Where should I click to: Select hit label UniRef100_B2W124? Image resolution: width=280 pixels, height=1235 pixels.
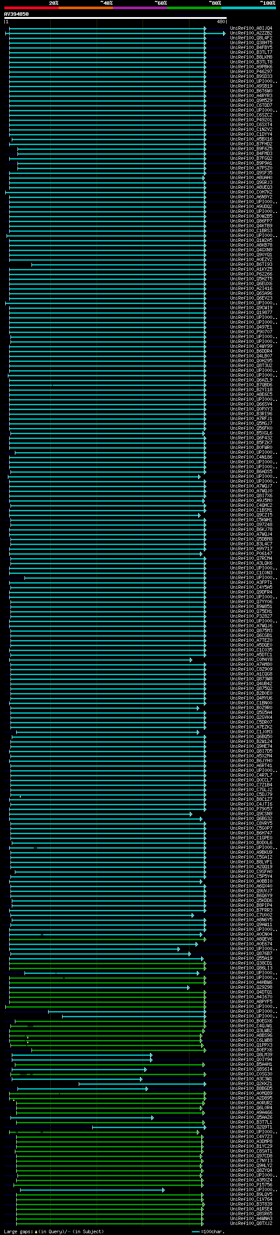pyautogui.click(x=251, y=741)
